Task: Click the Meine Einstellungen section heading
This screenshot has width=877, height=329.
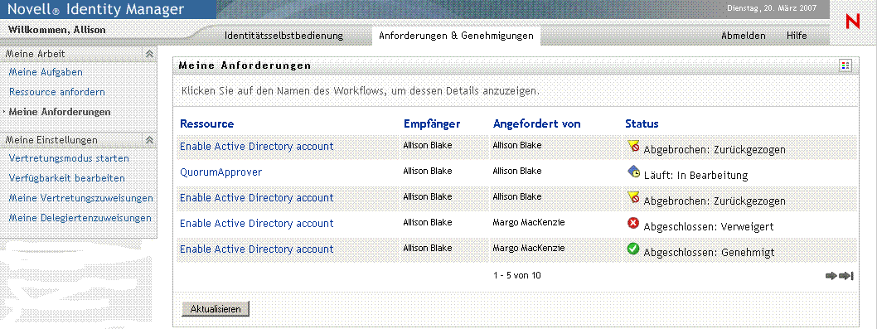Action: [51, 140]
